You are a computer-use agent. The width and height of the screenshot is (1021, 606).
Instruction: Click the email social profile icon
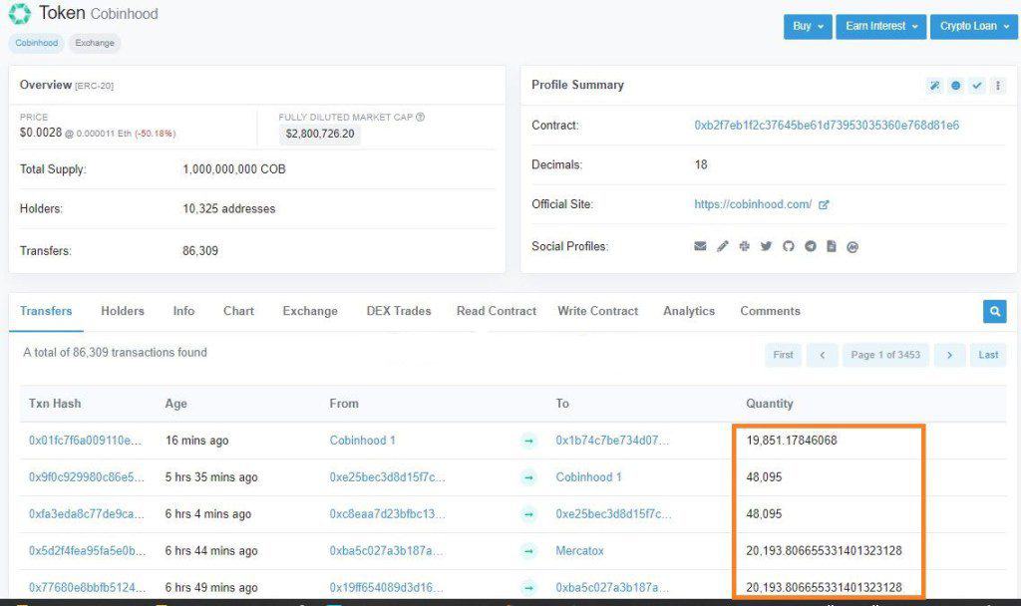[x=700, y=246]
